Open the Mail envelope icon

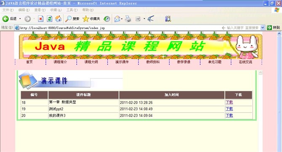click(x=117, y=19)
